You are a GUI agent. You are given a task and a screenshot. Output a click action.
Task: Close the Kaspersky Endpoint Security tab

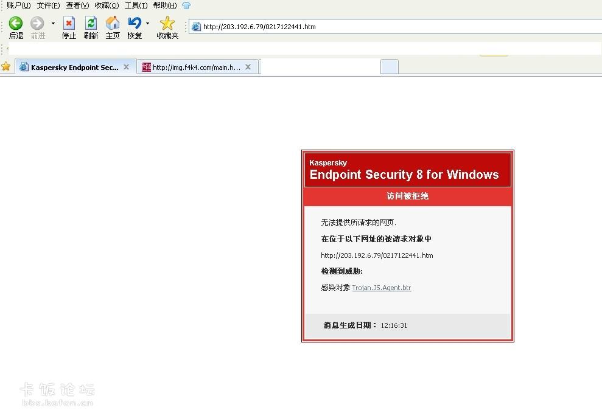click(127, 68)
